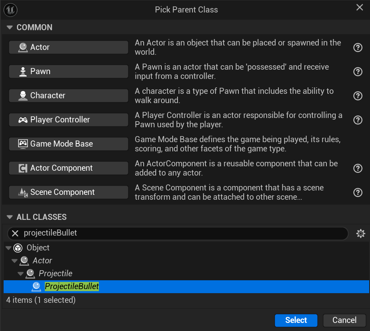Open help for Actor Component class
The height and width of the screenshot is (331, 370).
point(357,168)
